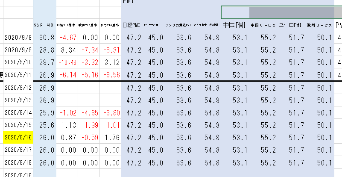
Task: Select the red -7.34 value cell
Action: click(89, 50)
